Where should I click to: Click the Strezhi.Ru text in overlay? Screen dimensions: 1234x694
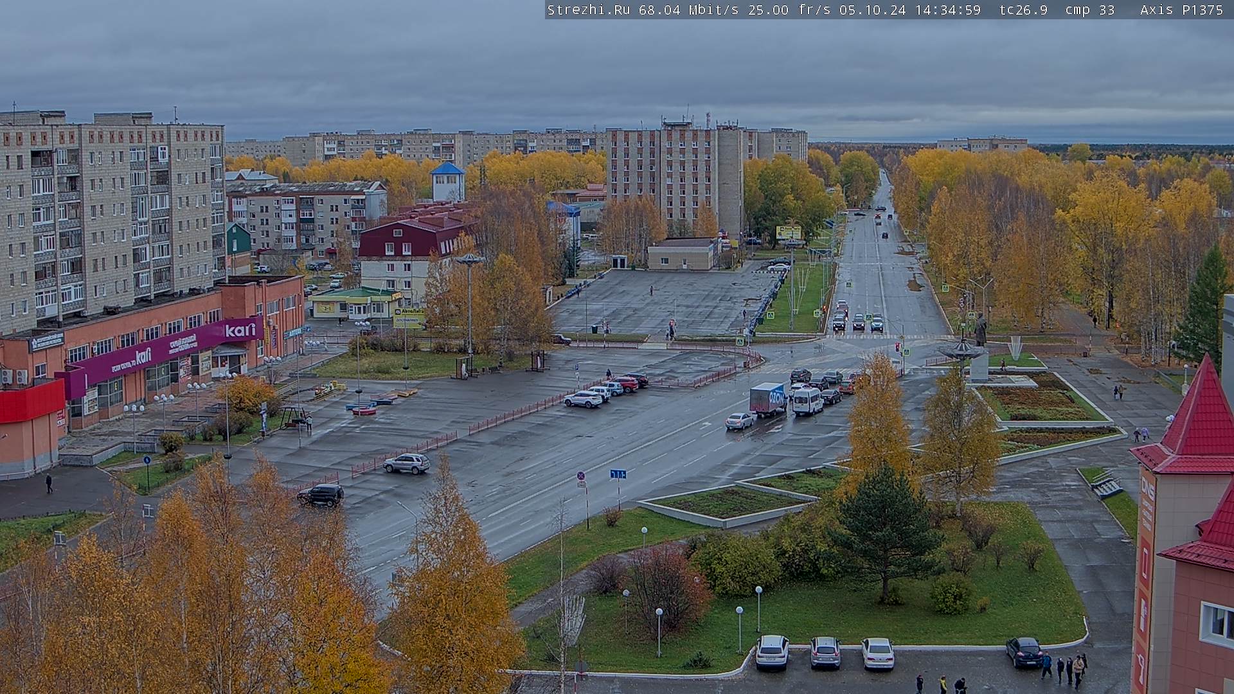tap(588, 10)
